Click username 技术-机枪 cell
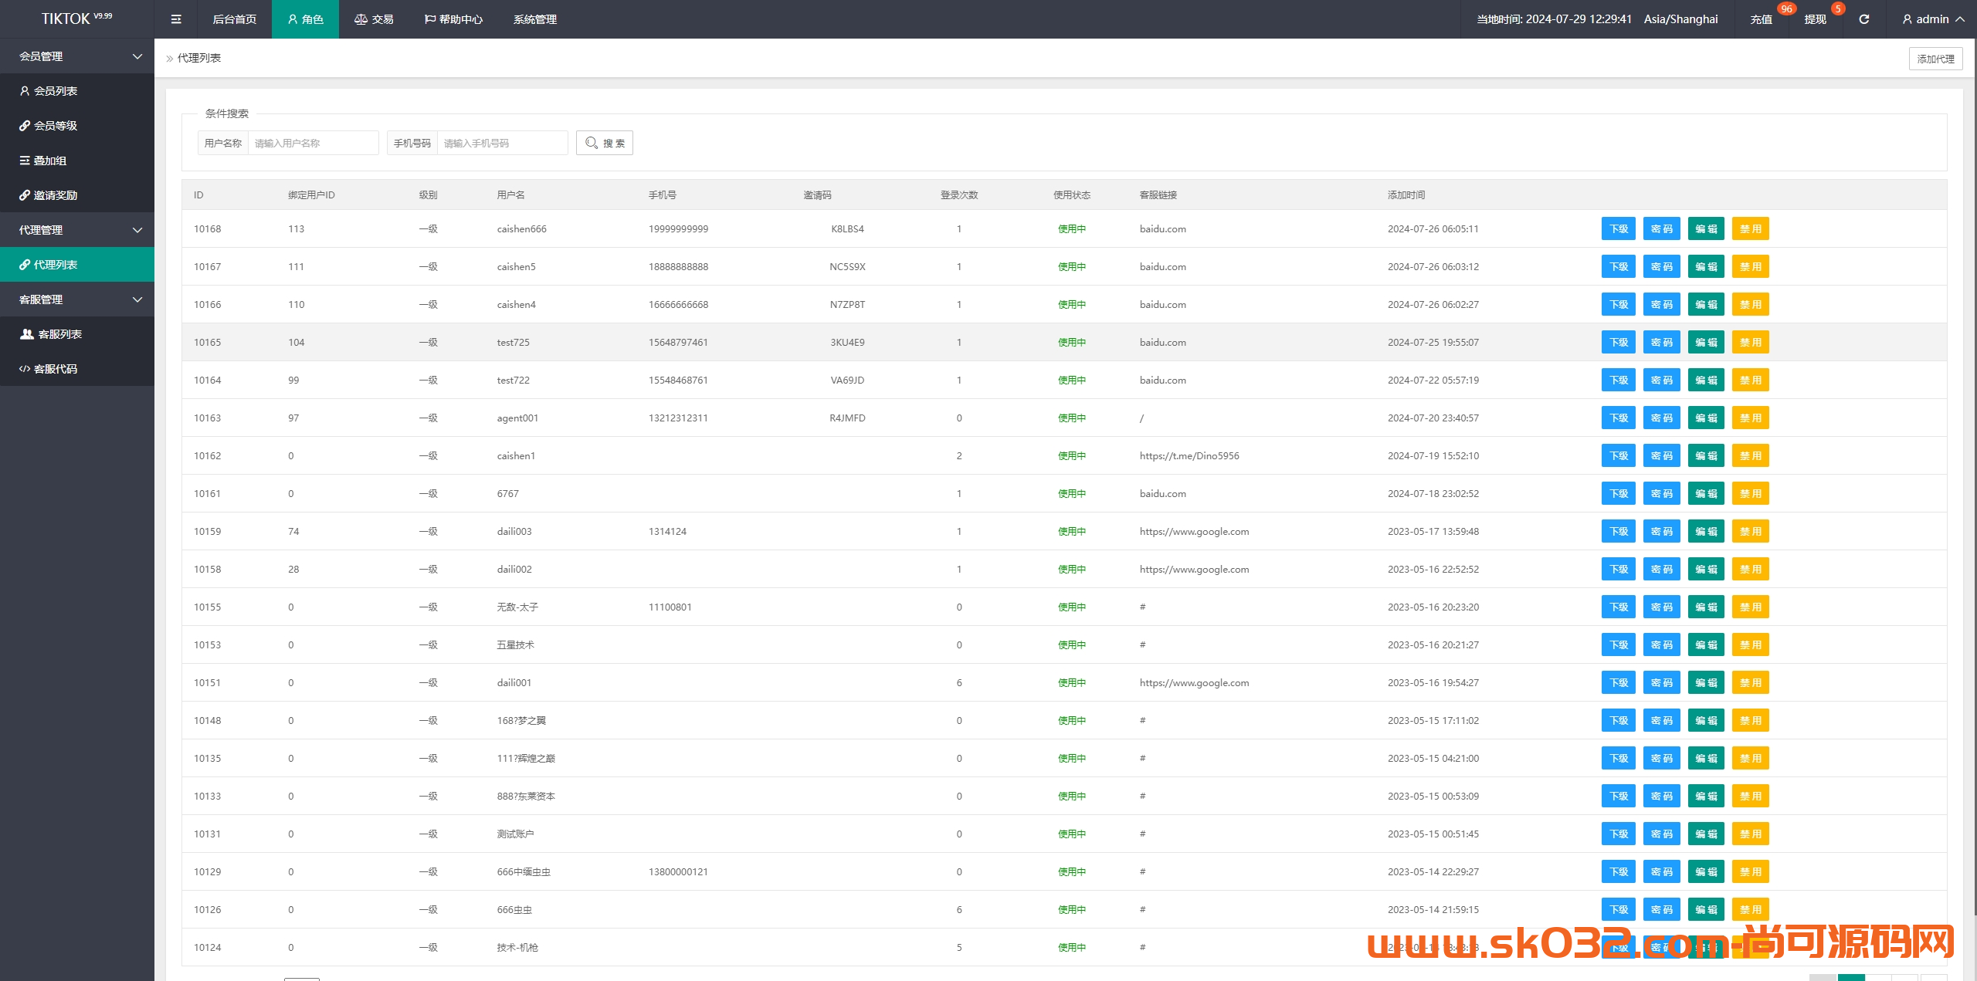The width and height of the screenshot is (1977, 981). click(517, 947)
